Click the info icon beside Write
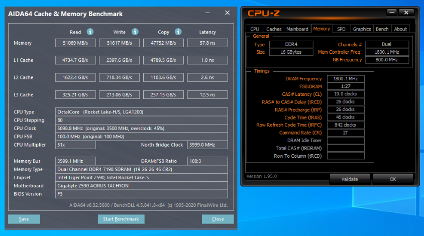Image resolution: width=424 pixels, height=236 pixels. [134, 32]
